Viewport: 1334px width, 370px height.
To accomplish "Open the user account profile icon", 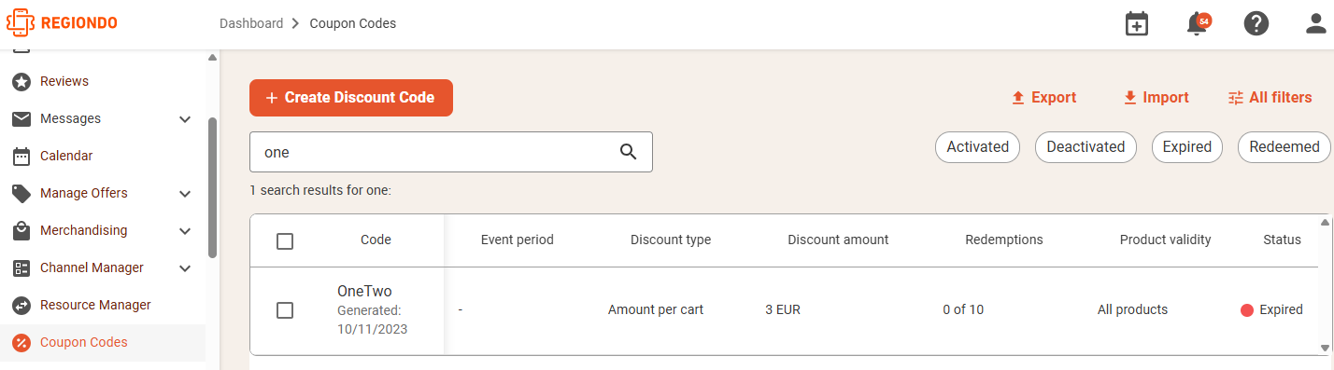I will [x=1316, y=24].
